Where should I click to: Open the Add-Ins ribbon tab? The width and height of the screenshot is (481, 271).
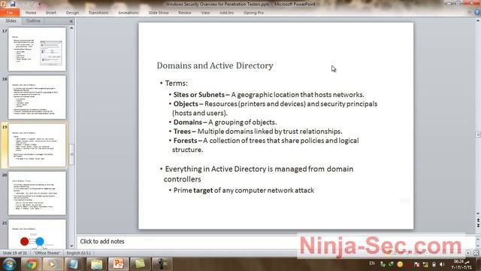[x=226, y=13]
